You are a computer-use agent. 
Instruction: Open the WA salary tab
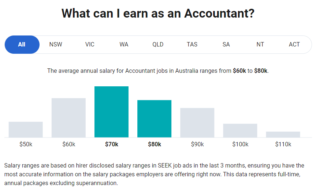[x=124, y=45]
